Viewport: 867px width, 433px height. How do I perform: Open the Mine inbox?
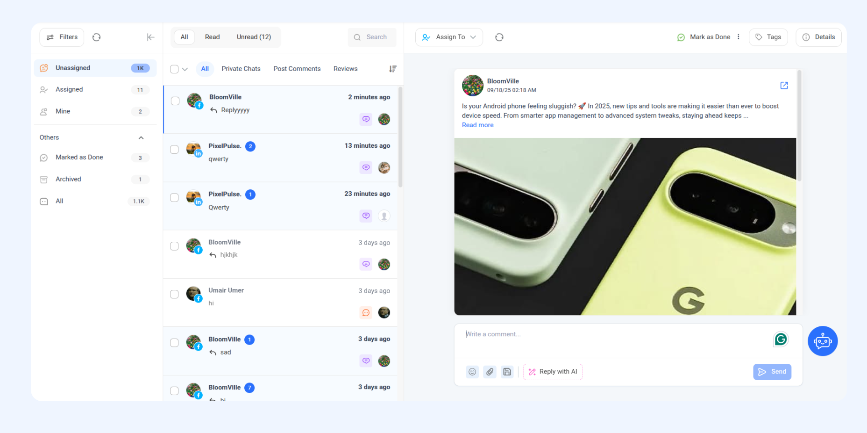pos(95,111)
